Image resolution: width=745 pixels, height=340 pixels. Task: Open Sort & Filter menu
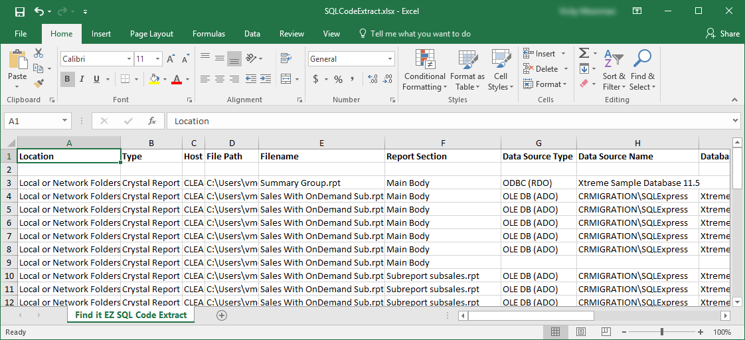click(x=614, y=70)
